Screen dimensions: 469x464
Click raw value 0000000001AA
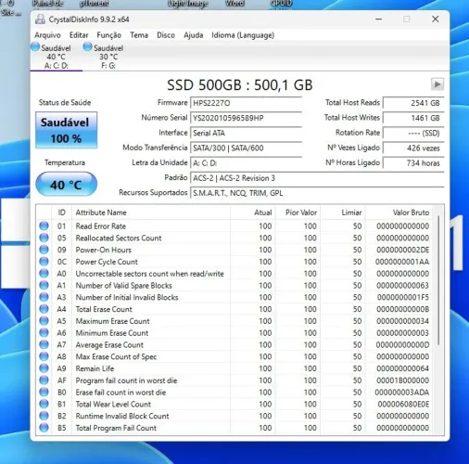402,262
